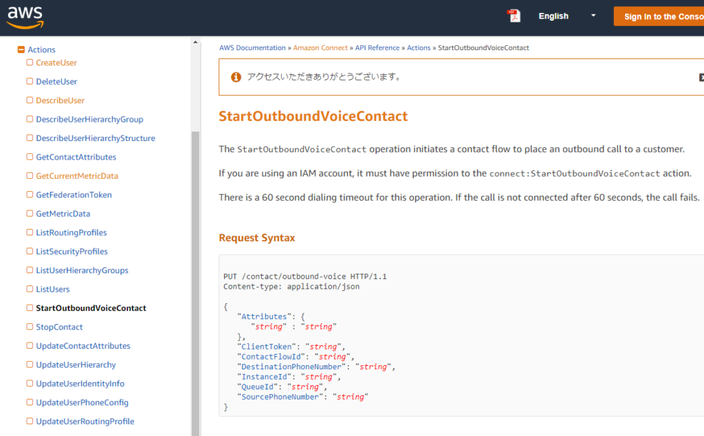Image resolution: width=704 pixels, height=436 pixels.
Task: Select StartOutboundVoiceContact in sidebar
Action: tap(91, 307)
